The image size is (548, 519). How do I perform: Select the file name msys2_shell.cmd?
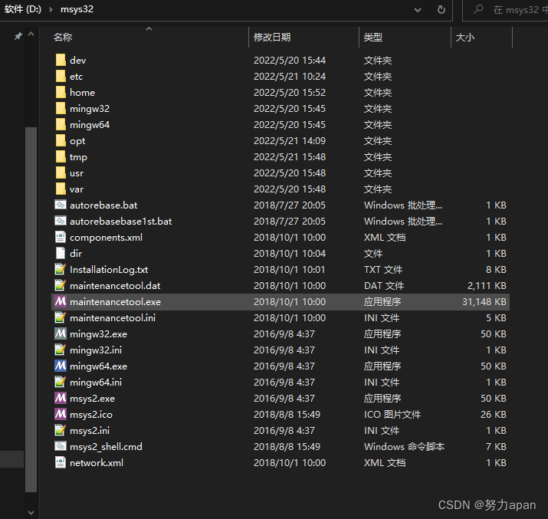click(106, 447)
